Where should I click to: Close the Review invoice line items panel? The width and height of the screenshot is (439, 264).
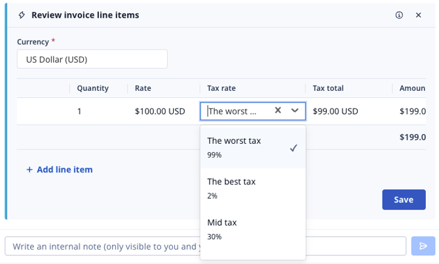pyautogui.click(x=419, y=15)
